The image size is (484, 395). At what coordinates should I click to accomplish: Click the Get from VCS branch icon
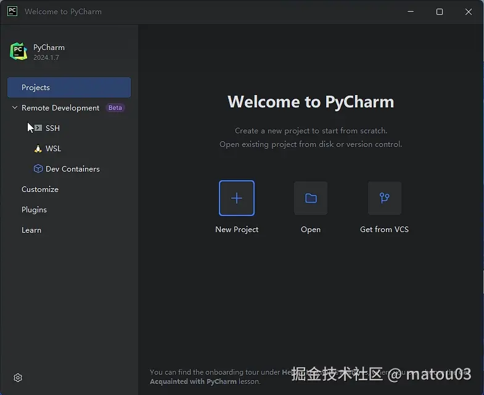click(385, 198)
